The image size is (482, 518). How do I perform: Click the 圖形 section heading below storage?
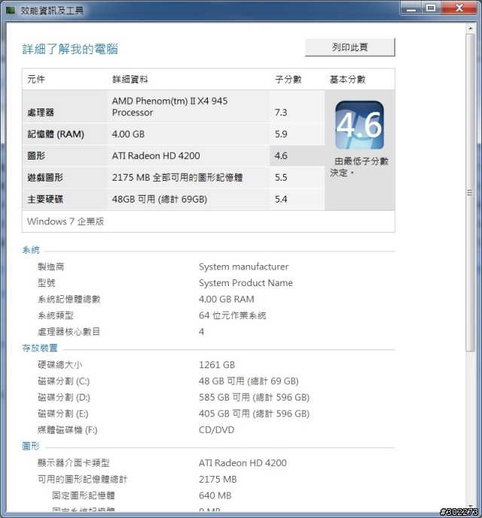pos(31,446)
